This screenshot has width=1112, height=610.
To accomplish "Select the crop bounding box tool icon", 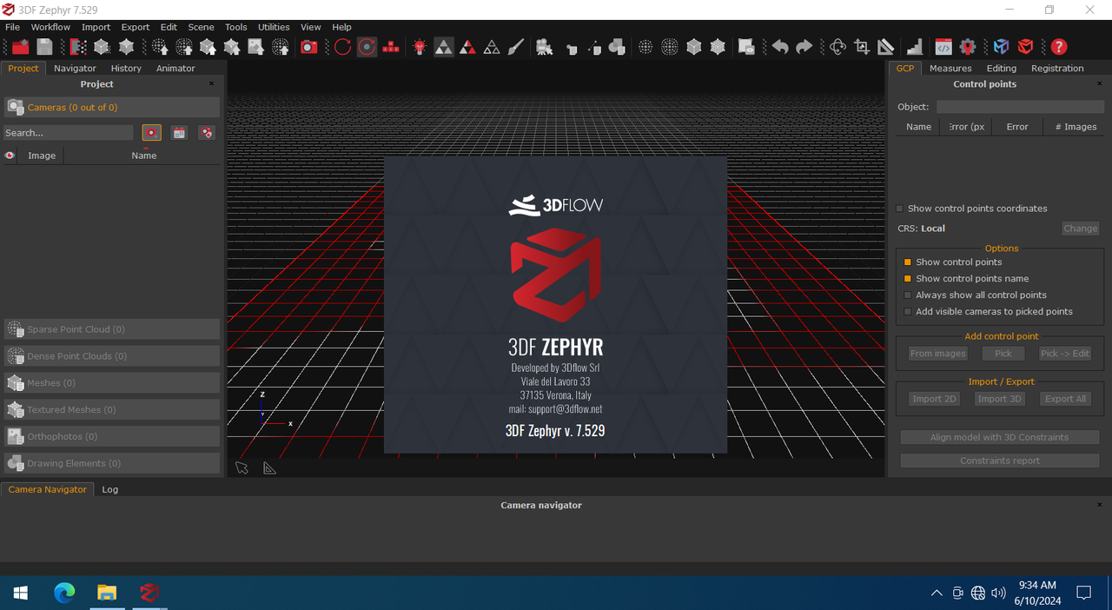I will coord(862,47).
